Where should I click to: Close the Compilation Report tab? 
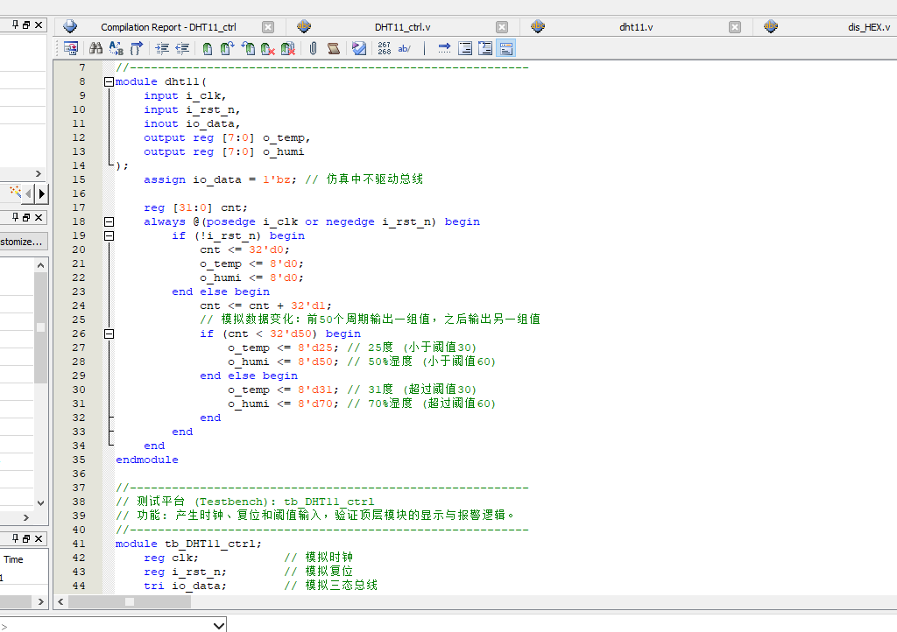[x=268, y=27]
